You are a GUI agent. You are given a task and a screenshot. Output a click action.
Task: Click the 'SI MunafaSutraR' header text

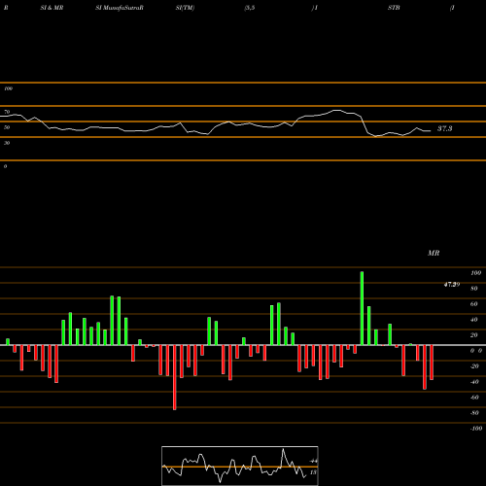coord(120,8)
